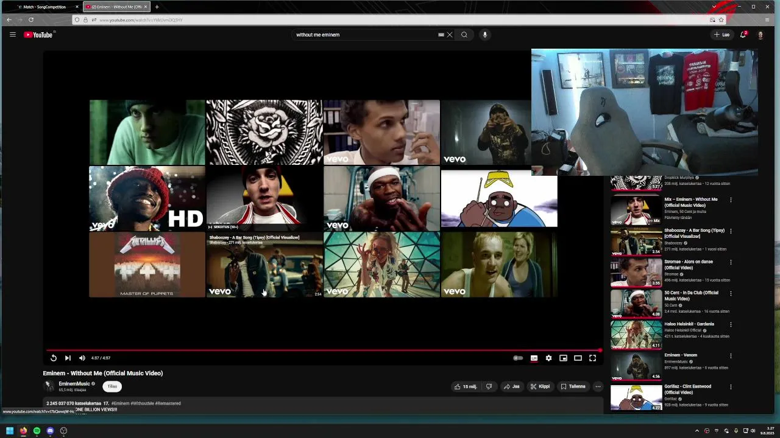Open EminemMusic channel name link
The width and height of the screenshot is (780, 438).
tap(74, 384)
